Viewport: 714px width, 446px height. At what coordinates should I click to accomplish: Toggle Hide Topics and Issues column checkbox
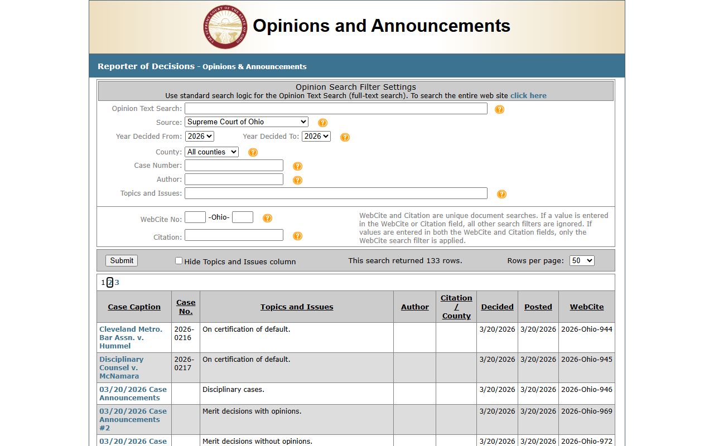coord(178,260)
